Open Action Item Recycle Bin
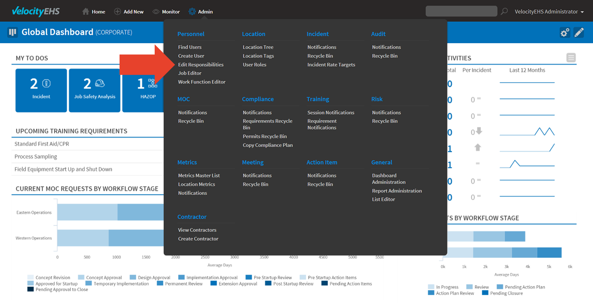 tap(320, 184)
